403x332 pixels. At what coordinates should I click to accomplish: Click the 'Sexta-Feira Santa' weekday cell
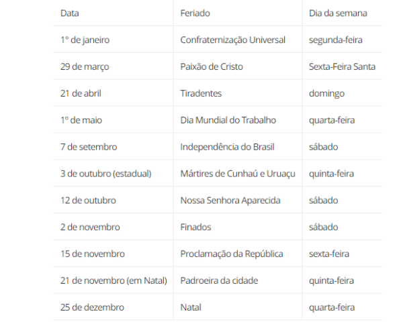[x=342, y=66]
